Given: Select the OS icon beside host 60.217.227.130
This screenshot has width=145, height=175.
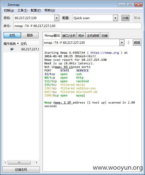Looking at the screenshot, I should pyautogui.click(x=12, y=49).
